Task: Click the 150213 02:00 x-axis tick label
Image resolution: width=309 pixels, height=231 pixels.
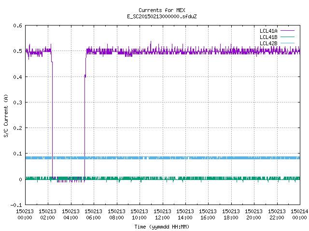Action: coord(47,214)
